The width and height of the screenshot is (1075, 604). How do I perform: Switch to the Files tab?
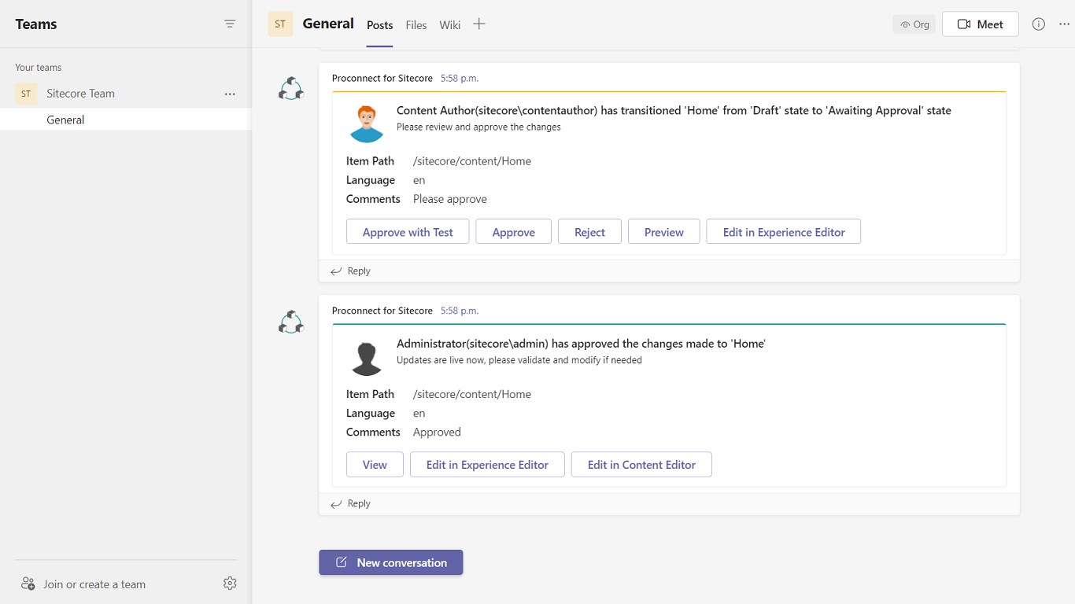pyautogui.click(x=416, y=25)
